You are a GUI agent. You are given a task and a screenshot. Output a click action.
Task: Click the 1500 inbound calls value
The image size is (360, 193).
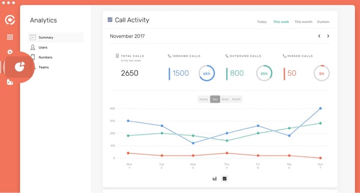[x=181, y=73]
